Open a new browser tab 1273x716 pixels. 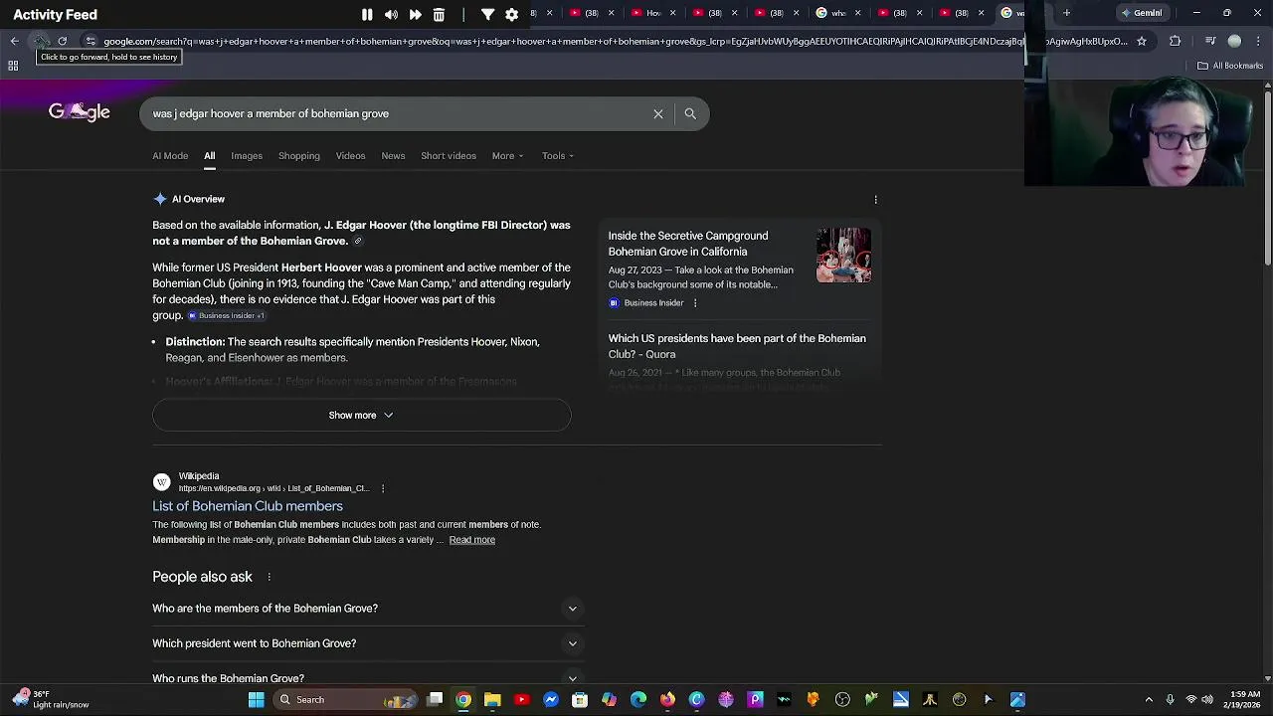tap(1066, 13)
